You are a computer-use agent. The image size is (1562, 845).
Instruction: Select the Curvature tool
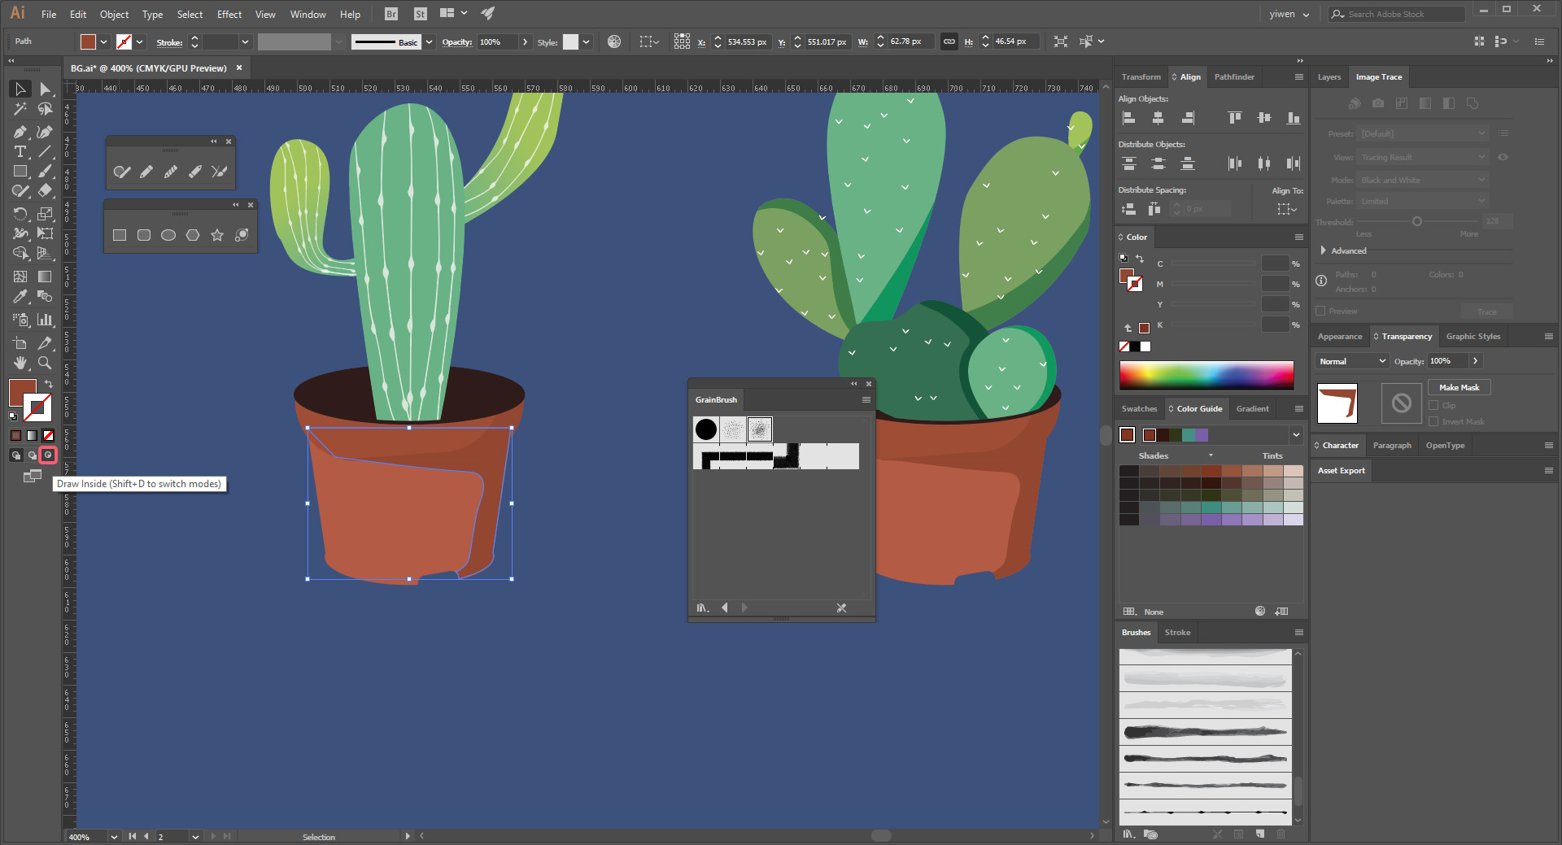(46, 132)
